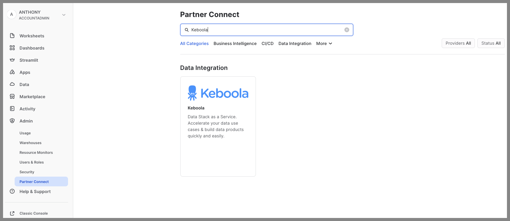Go to Streamlit section
The image size is (510, 221).
pyautogui.click(x=29, y=60)
